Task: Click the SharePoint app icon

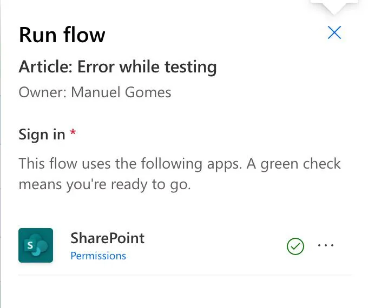Action: 36,245
